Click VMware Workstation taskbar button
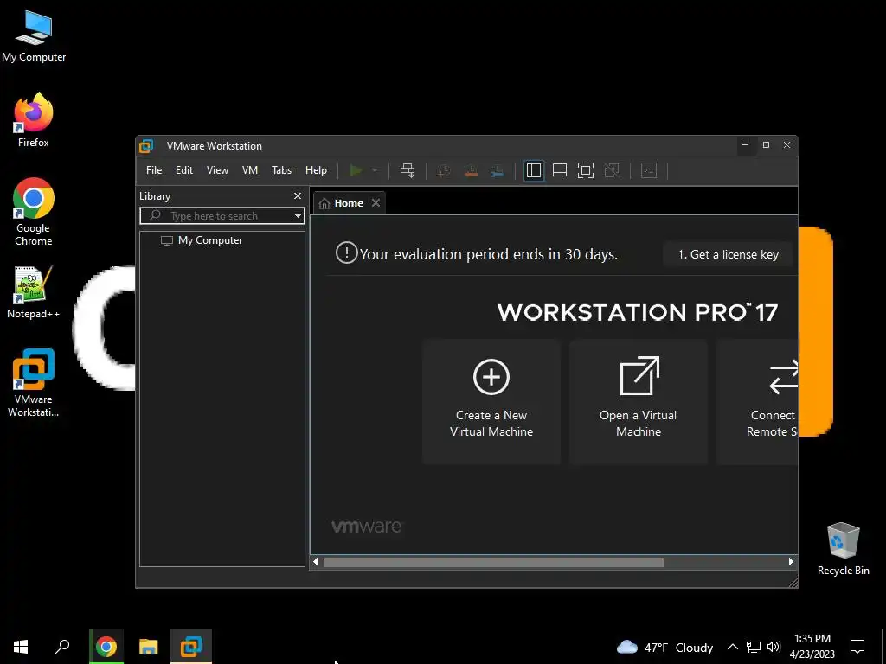 [x=191, y=647]
